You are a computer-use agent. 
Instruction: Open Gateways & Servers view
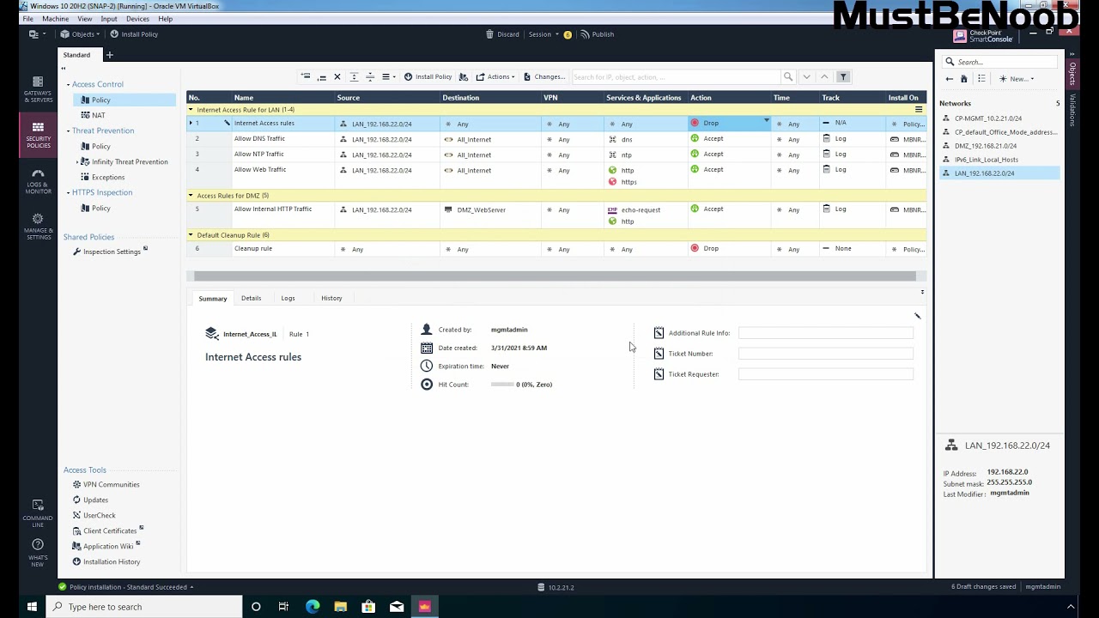tap(38, 88)
